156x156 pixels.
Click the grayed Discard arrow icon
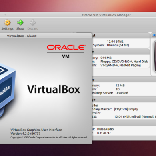pyautogui.click(x=33, y=22)
